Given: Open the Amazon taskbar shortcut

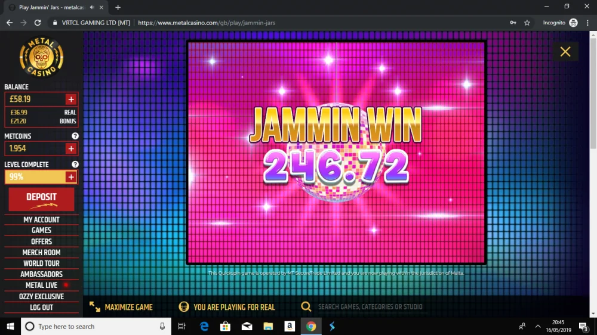Looking at the screenshot, I should tap(290, 326).
